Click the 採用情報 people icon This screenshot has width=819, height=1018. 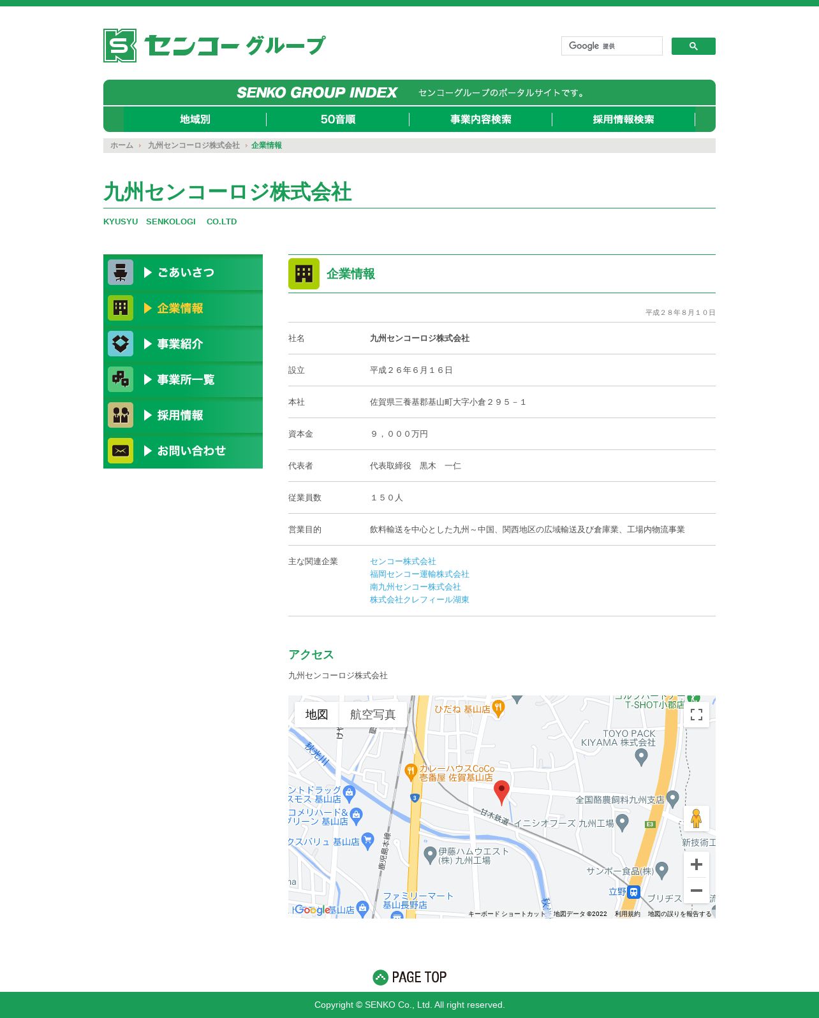121,415
